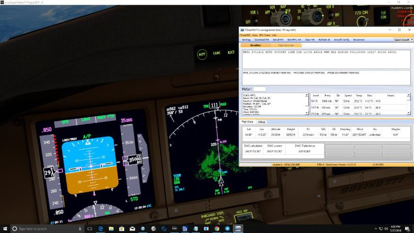Toggle the F/D ON switch
This screenshot has width=414, height=233.
[362, 21]
